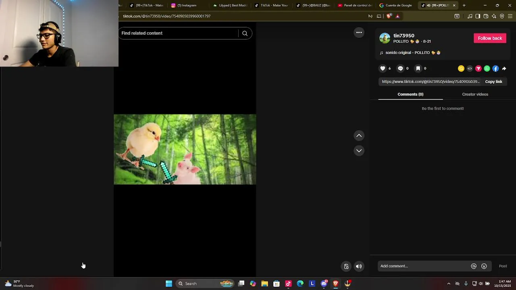Switch to the Comments (0) tab
The height and width of the screenshot is (290, 516).
[x=410, y=94]
